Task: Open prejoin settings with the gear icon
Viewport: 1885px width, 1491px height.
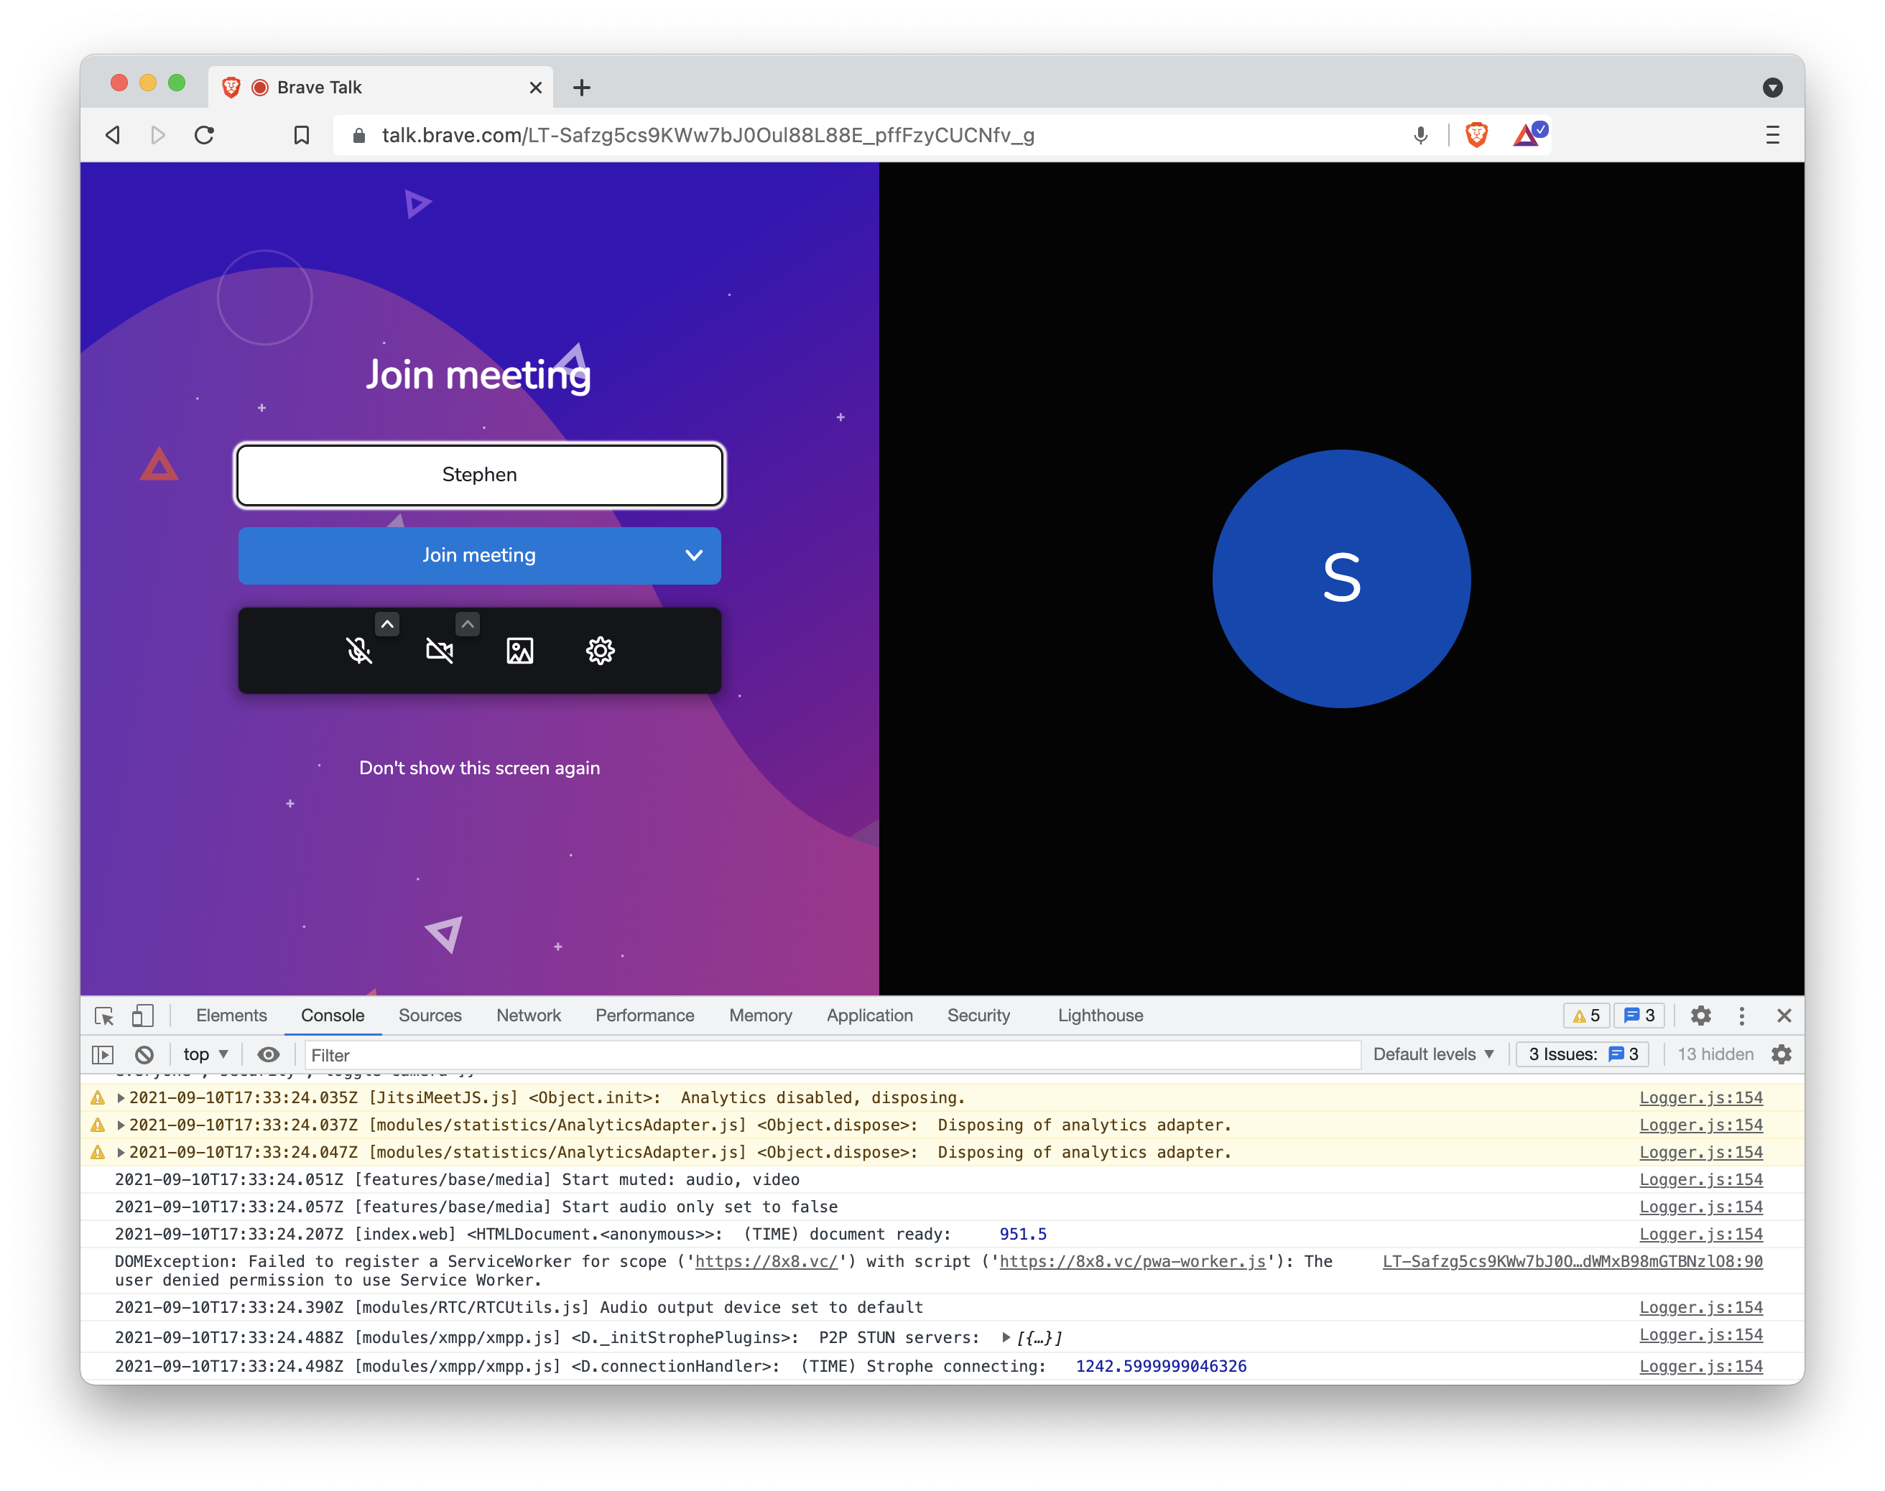Action: pyautogui.click(x=600, y=649)
